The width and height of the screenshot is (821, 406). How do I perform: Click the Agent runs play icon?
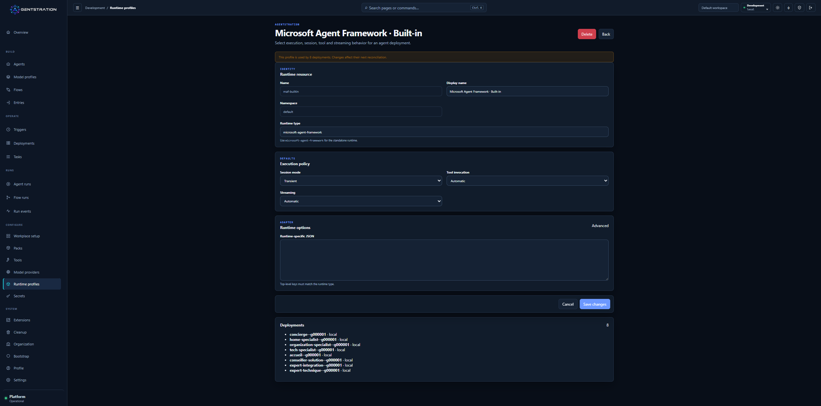click(8, 184)
